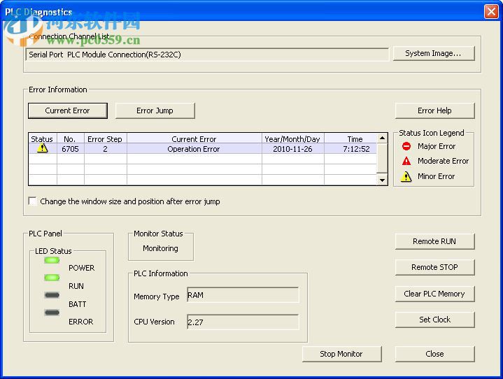
Task: Click the green RUN LED indicator
Action: (52, 278)
